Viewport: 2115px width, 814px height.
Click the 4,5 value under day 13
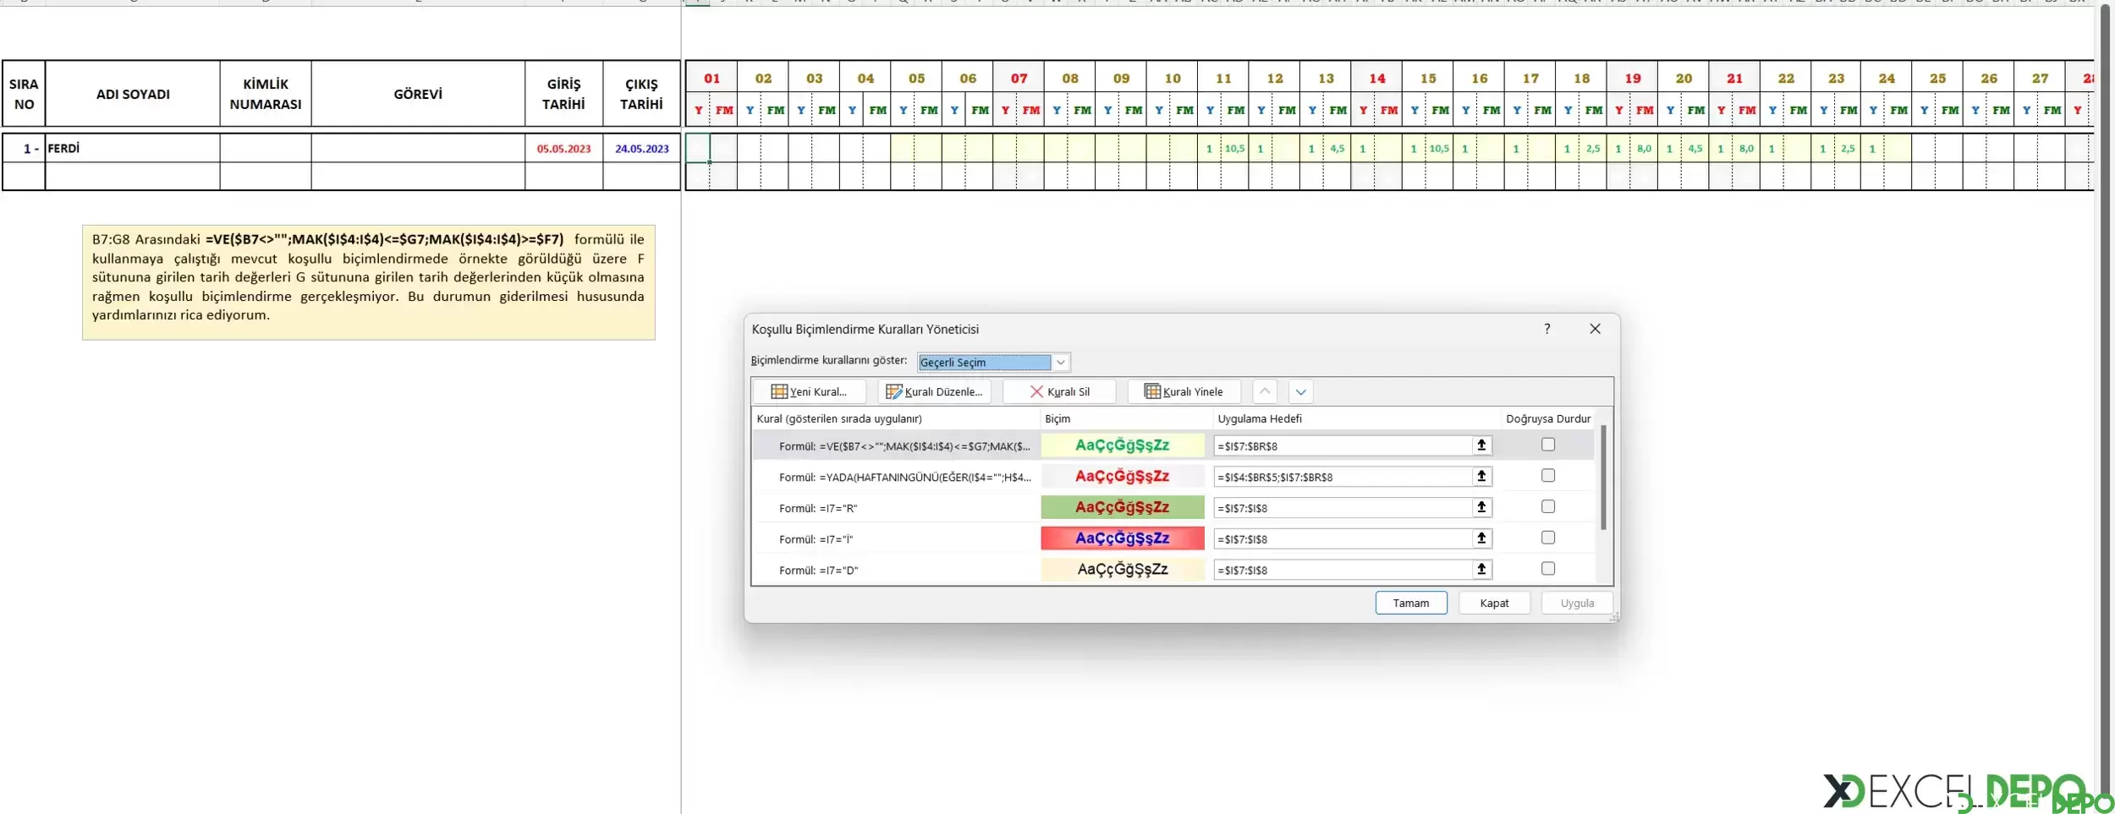point(1337,148)
